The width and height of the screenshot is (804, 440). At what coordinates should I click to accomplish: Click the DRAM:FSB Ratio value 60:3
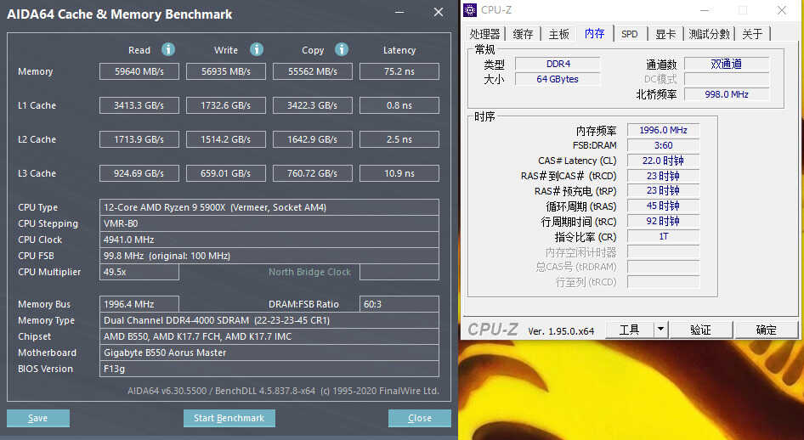tap(399, 304)
